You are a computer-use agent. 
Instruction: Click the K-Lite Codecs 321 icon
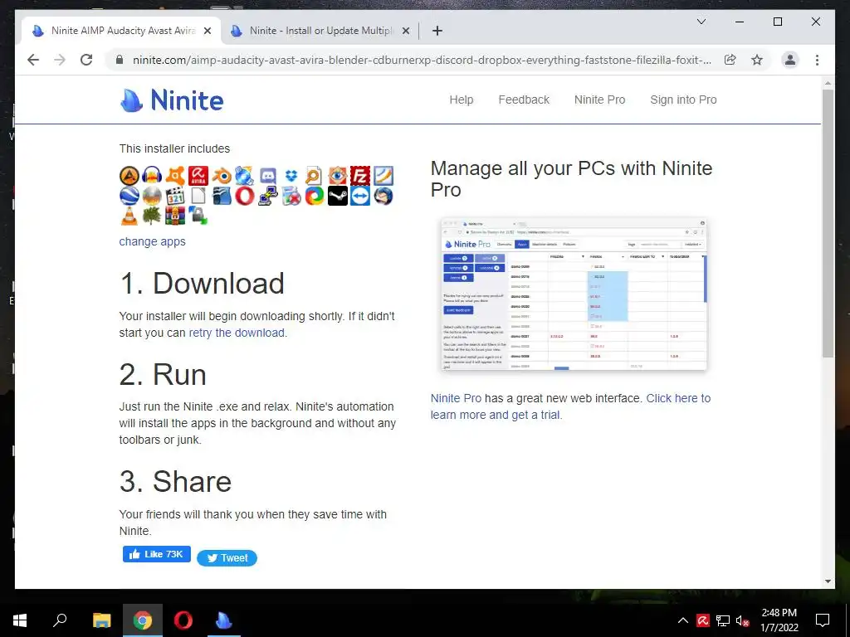(175, 196)
